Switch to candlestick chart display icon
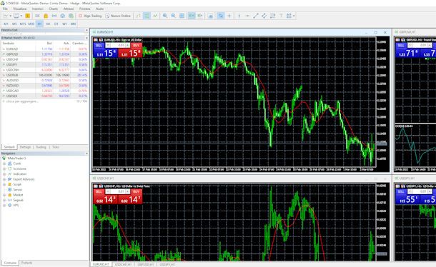This screenshot has width=436, height=267. pos(147,16)
